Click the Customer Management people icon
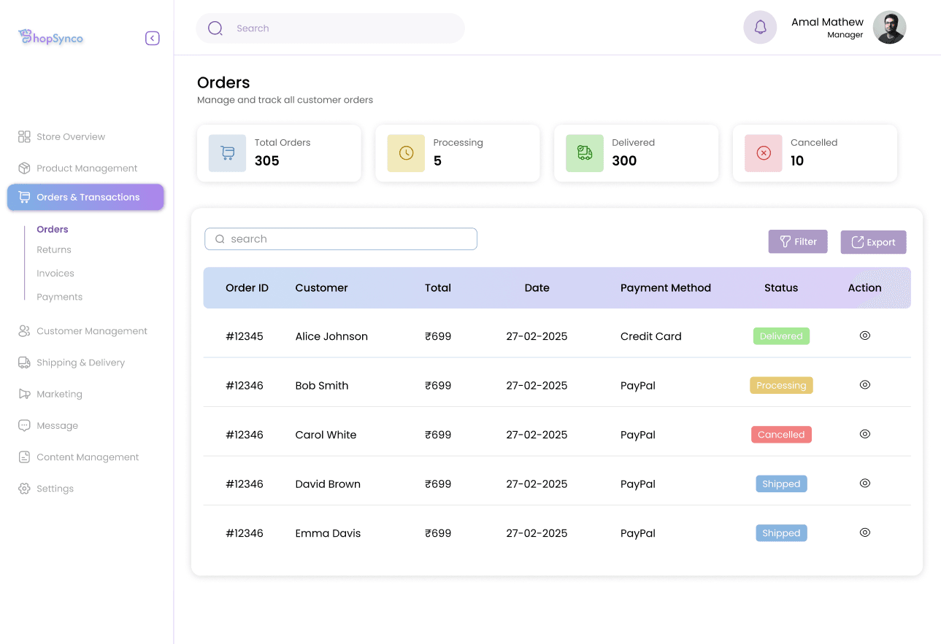This screenshot has width=941, height=644. tap(24, 331)
